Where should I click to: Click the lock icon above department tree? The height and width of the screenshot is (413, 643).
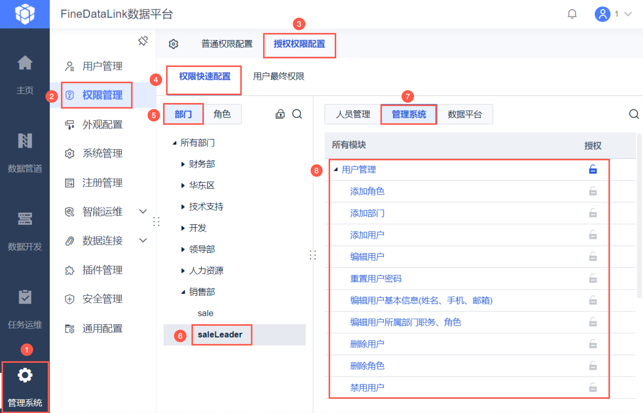(x=280, y=114)
